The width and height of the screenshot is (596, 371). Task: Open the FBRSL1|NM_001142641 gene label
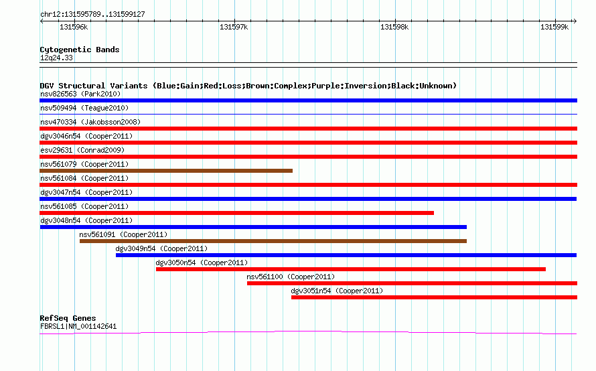78,327
